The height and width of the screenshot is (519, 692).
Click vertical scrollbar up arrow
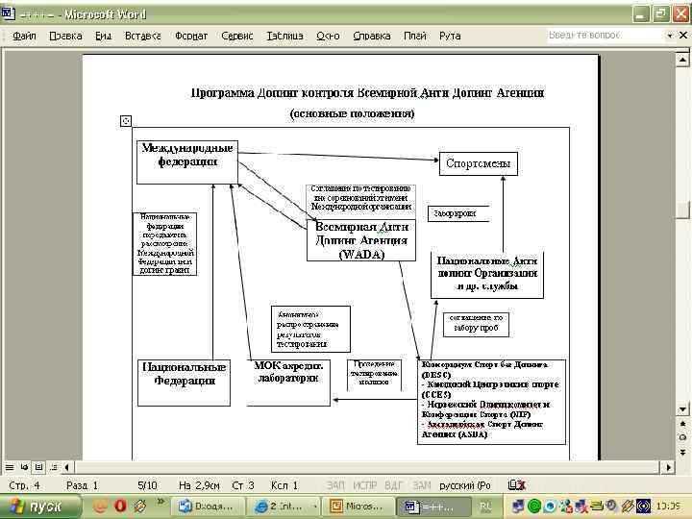682,60
